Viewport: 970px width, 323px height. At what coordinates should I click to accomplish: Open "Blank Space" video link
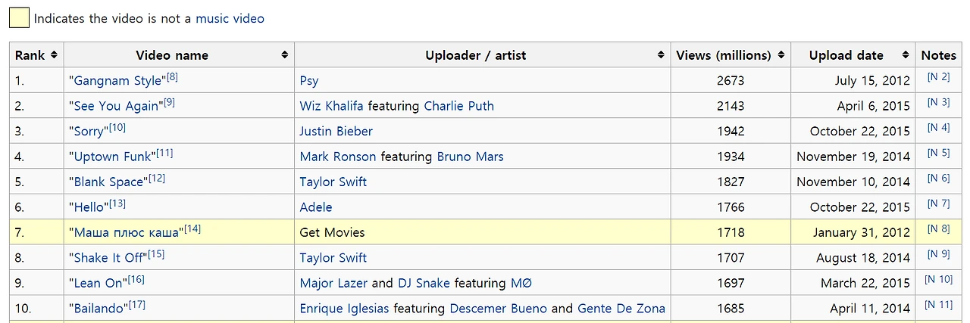[108, 182]
